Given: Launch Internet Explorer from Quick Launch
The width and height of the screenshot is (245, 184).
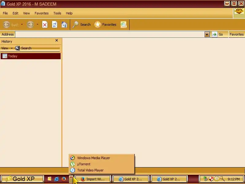Looking at the screenshot, I should coord(56,179).
